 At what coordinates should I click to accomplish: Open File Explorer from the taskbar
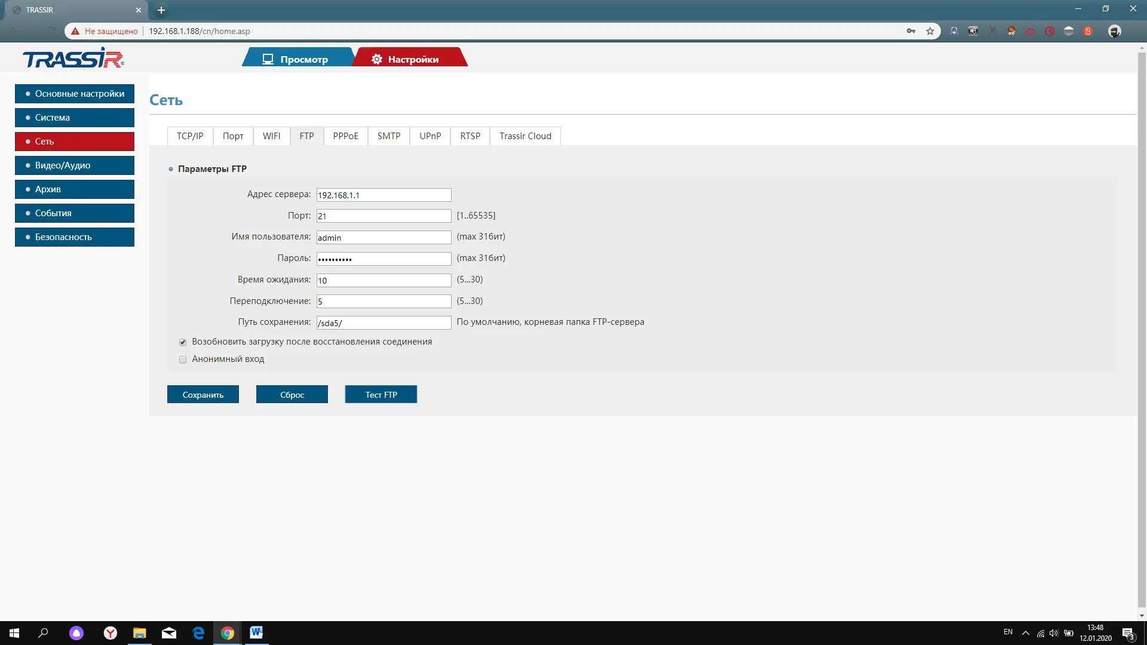point(139,632)
